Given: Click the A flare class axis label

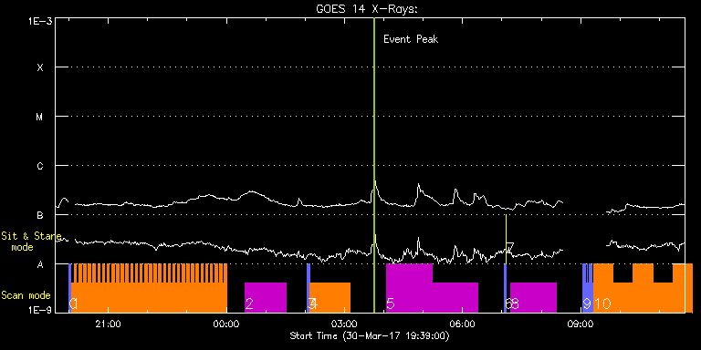Looking at the screenshot, I should click(x=40, y=264).
